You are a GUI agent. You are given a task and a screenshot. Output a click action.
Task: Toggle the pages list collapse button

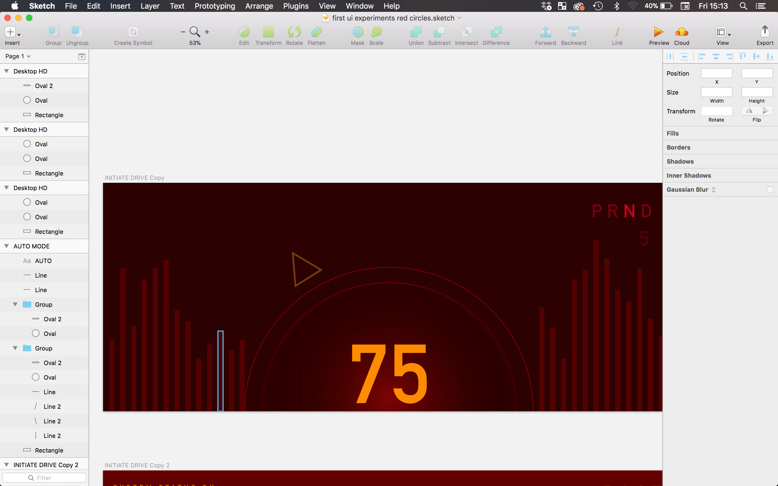click(82, 57)
